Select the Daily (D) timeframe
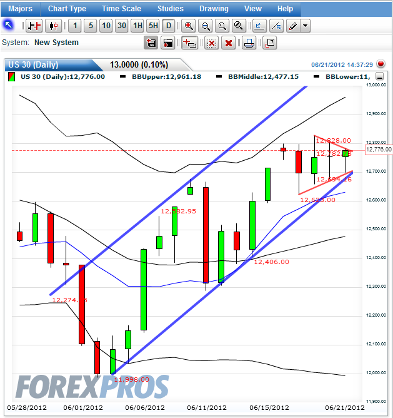Image resolution: width=393 pixels, height=418 pixels. click(x=169, y=26)
